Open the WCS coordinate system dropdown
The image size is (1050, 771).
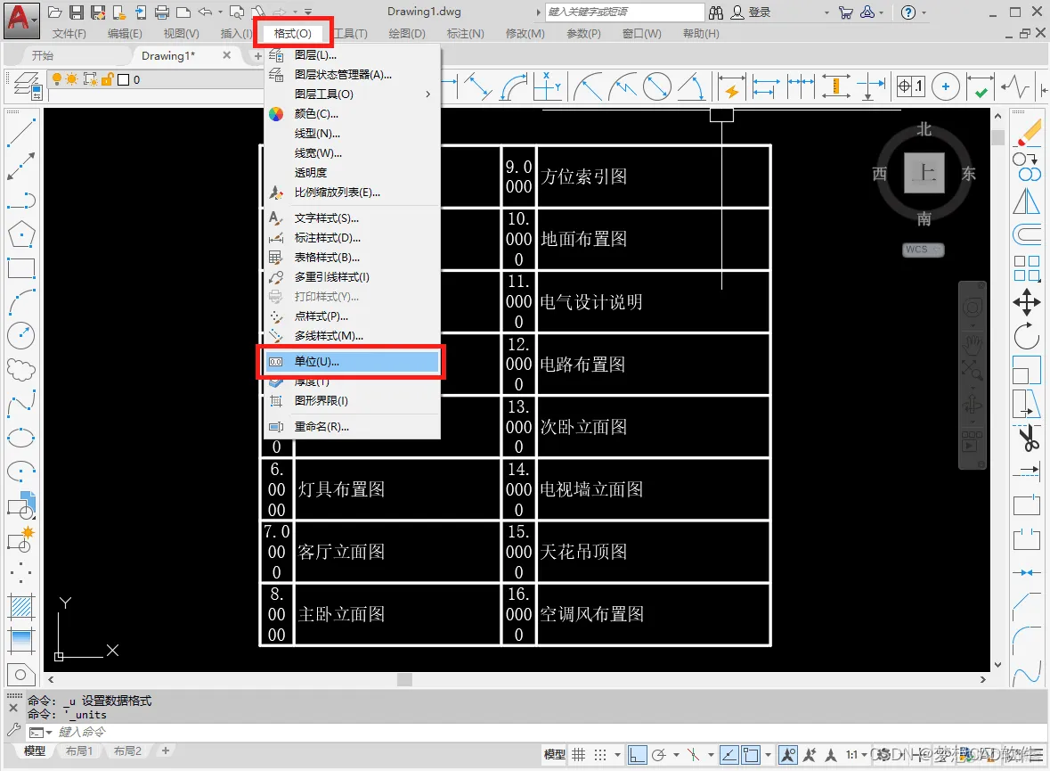(x=924, y=250)
